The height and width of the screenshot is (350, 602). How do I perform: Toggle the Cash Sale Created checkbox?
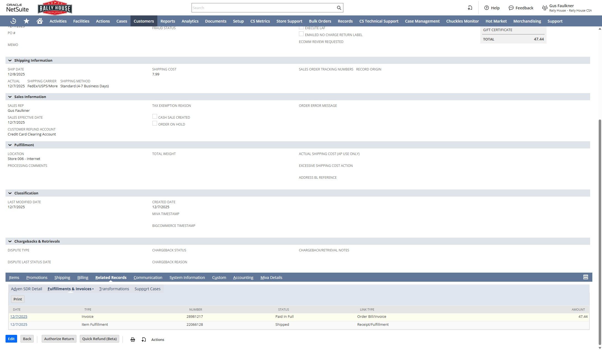coord(155,116)
